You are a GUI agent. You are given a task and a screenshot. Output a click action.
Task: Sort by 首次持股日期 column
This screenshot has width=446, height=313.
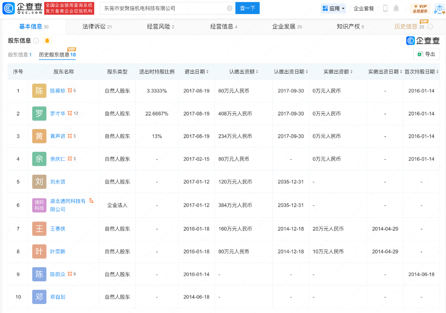coord(437,72)
